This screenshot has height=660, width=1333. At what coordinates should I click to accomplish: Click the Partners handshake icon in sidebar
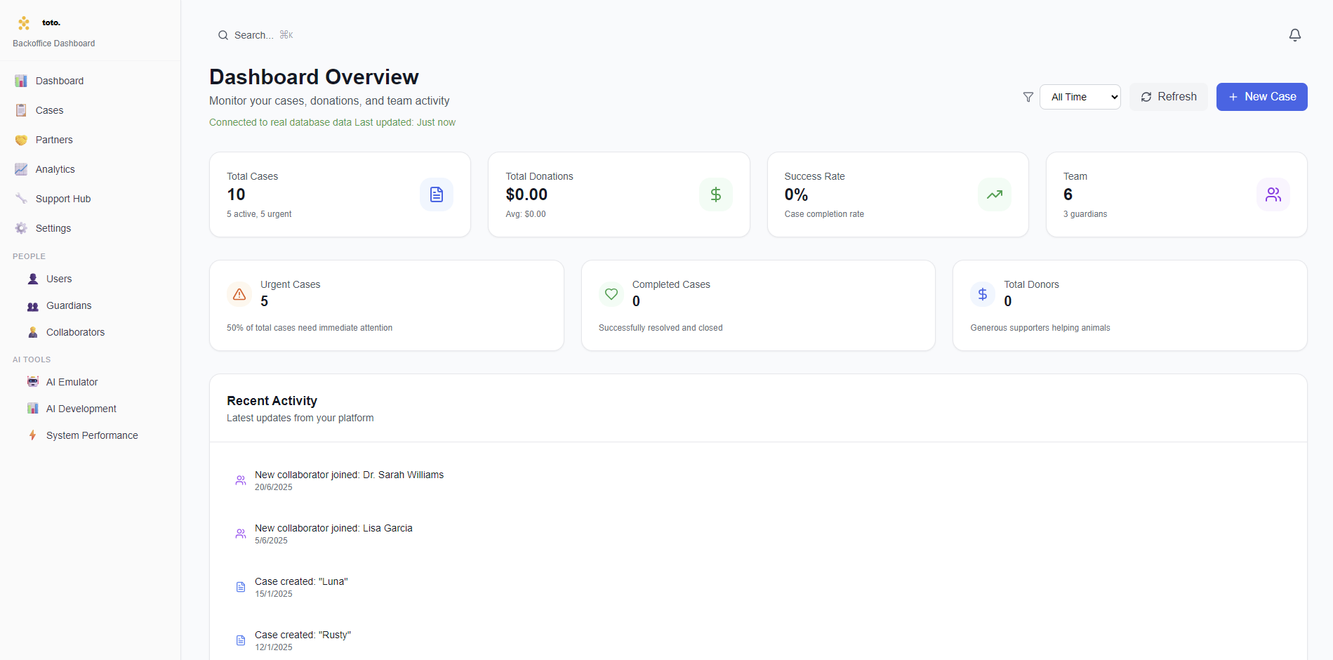pyautogui.click(x=21, y=140)
